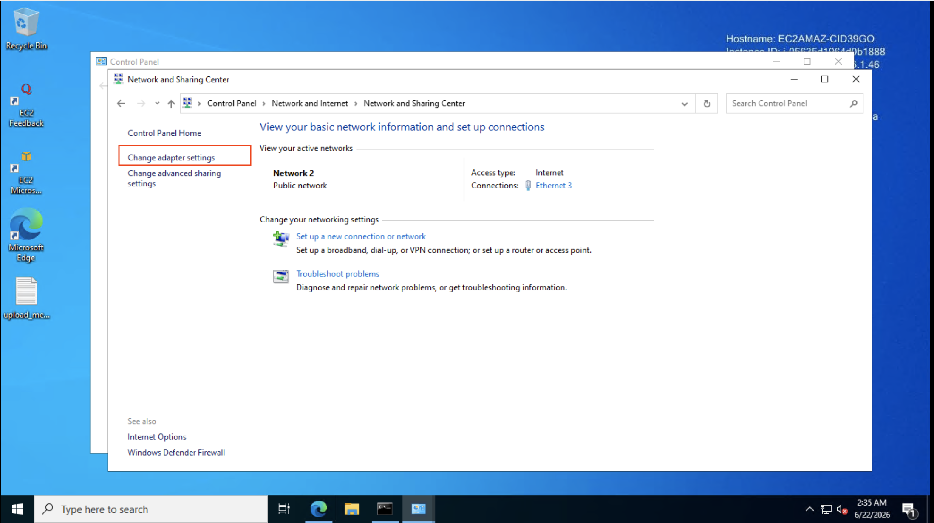Click the "See also" label
This screenshot has width=934, height=523.
tap(142, 421)
